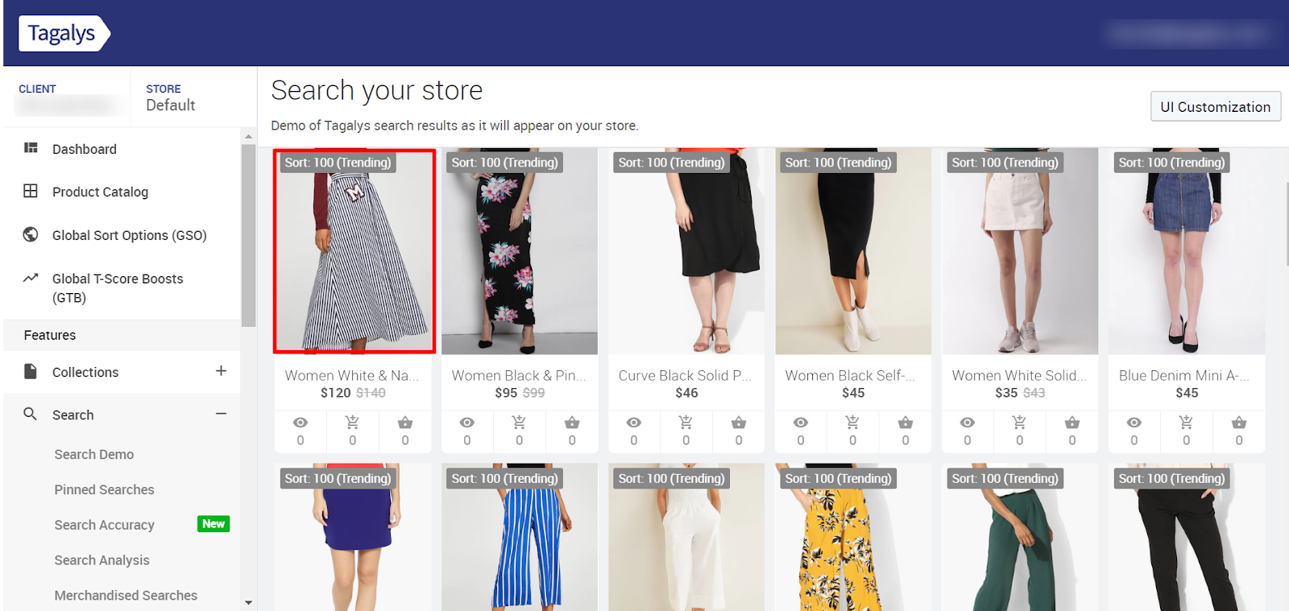Click the Global Sort Options globe icon

31,234
